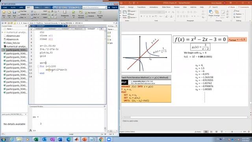Viewport: 252px width, 142px height.
Task: Switch to MATLAB APPS tab
Action: point(21,7)
